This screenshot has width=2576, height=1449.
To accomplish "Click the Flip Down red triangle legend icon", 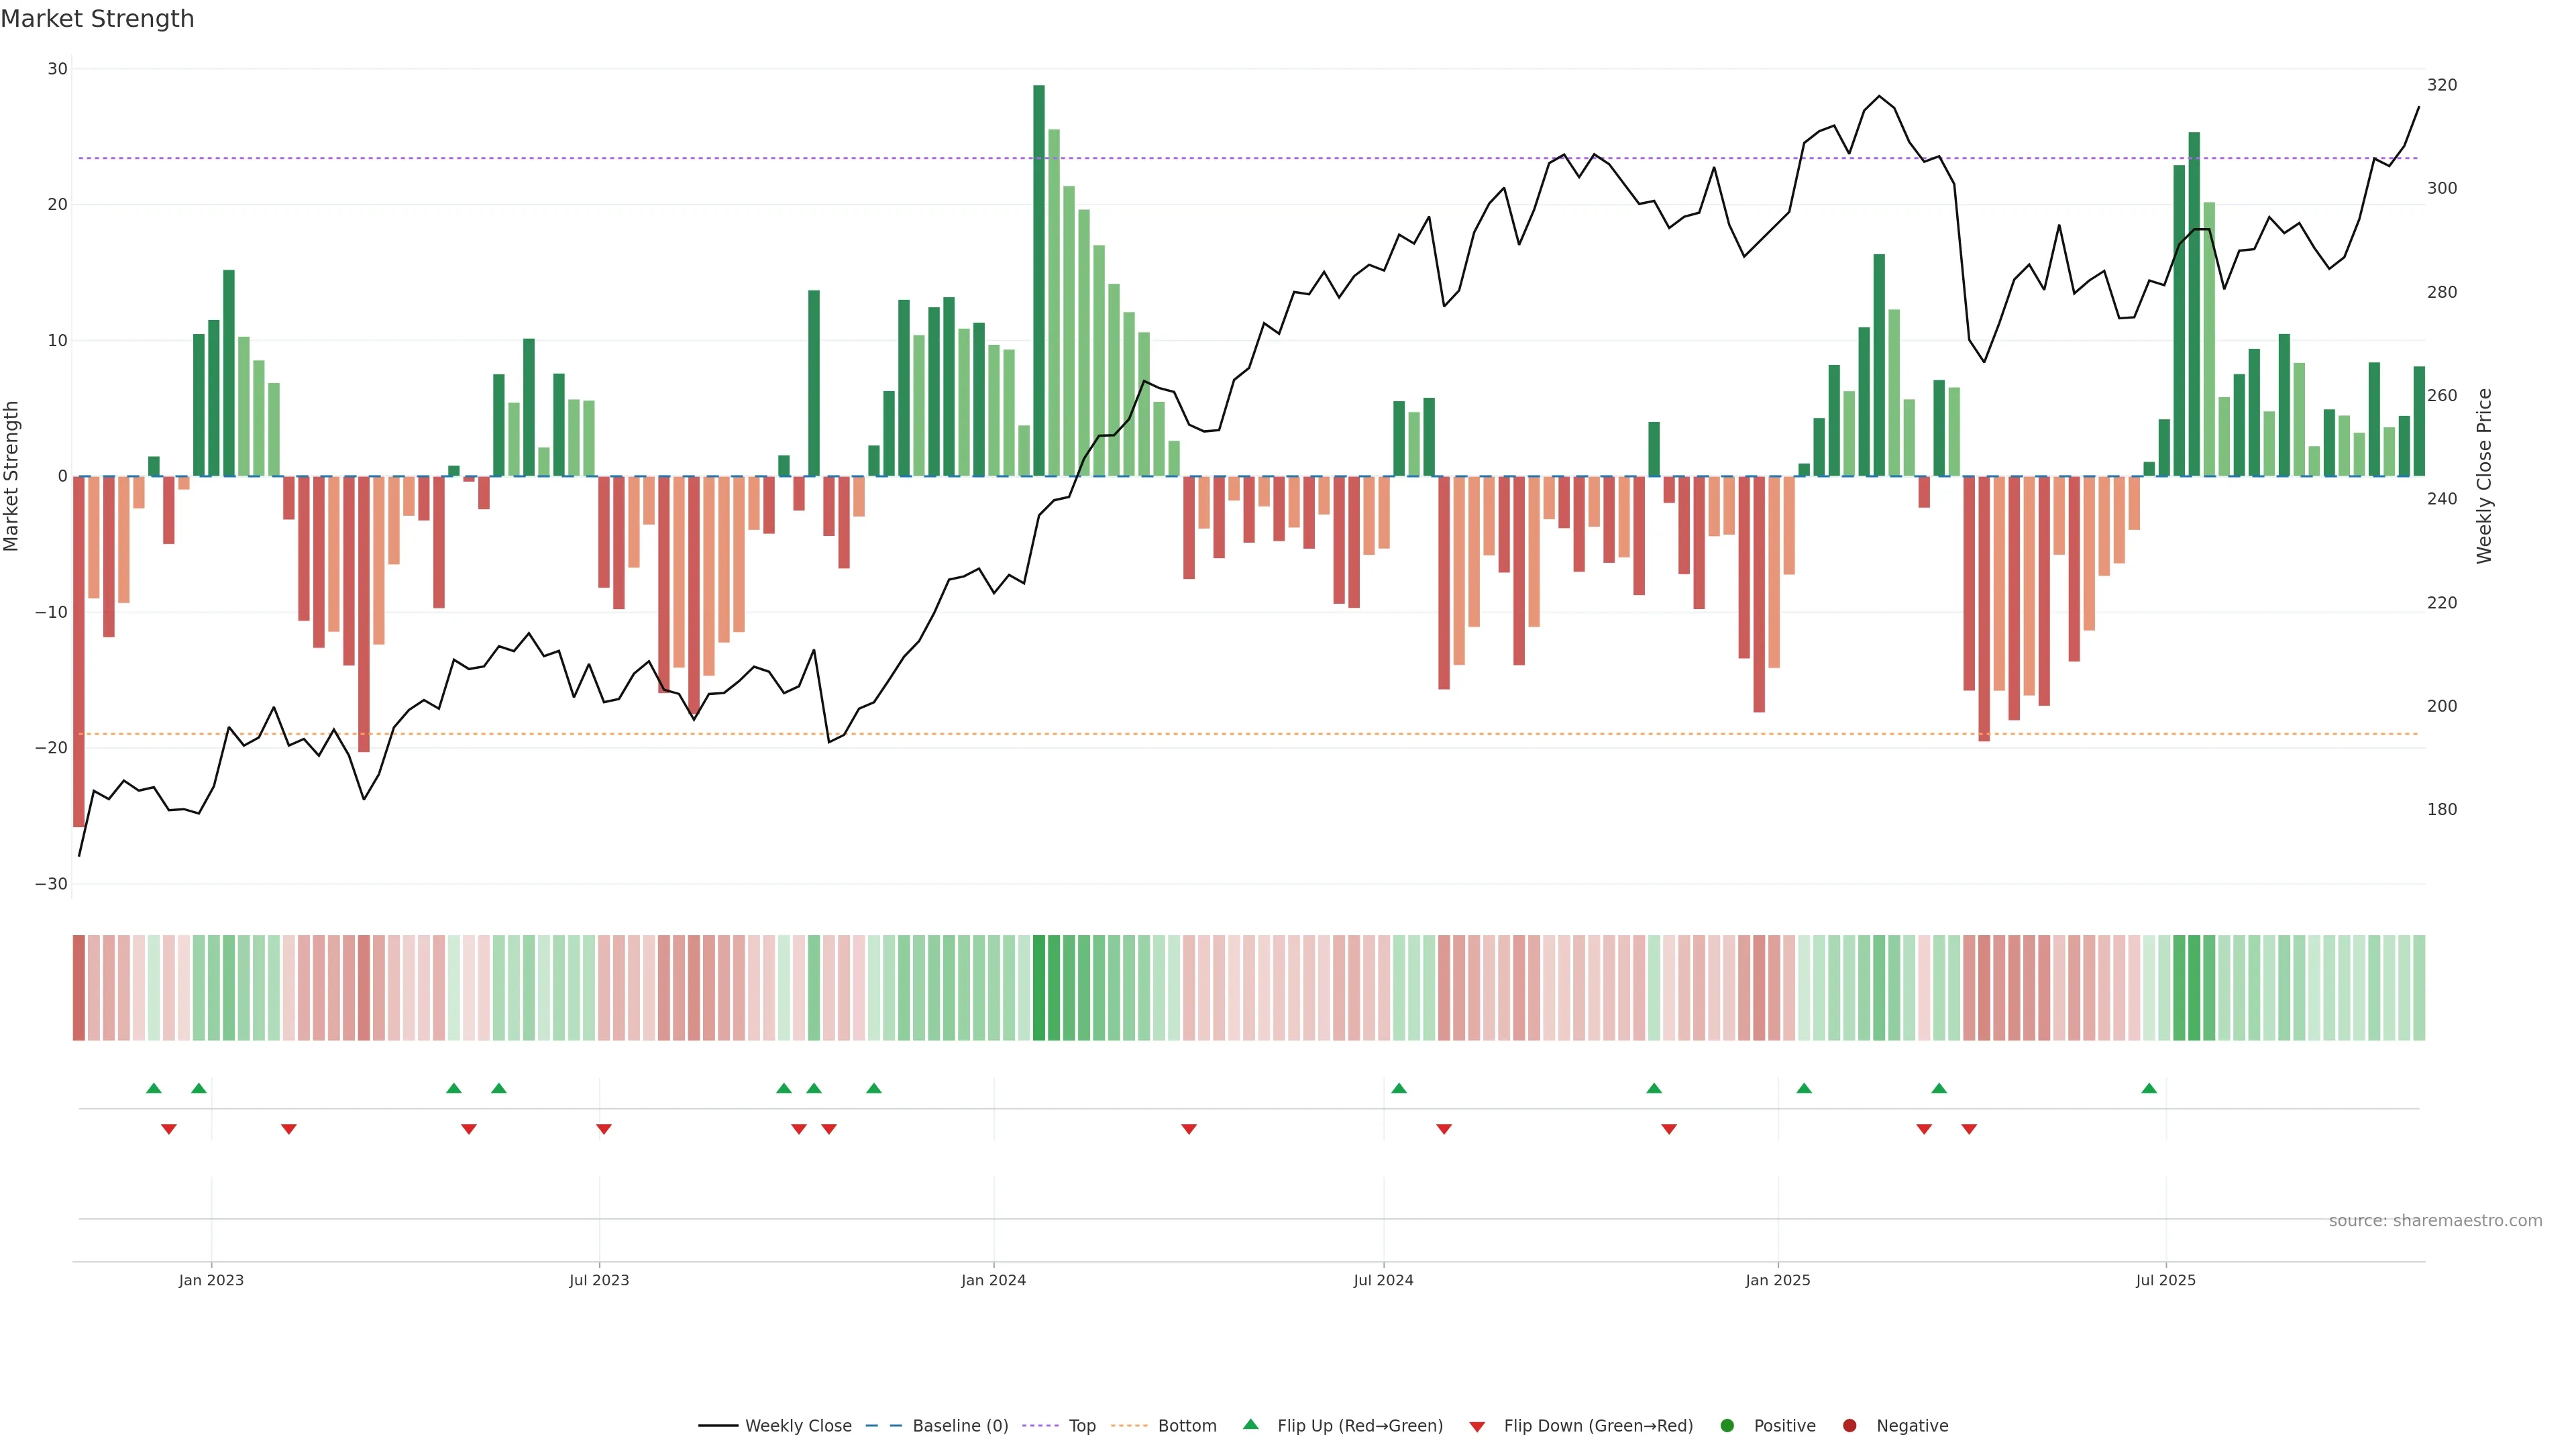I will [x=1477, y=1427].
